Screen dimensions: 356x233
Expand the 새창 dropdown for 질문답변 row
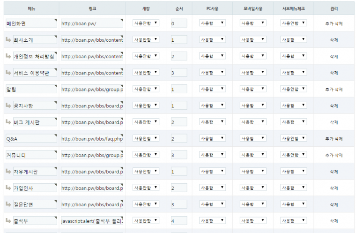tap(145, 204)
